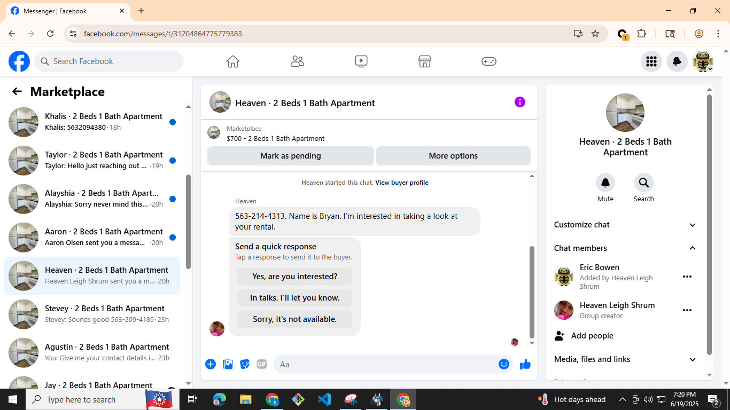Screen dimensions: 730x410
Task: Collapse the Chat members section
Action: click(x=625, y=248)
